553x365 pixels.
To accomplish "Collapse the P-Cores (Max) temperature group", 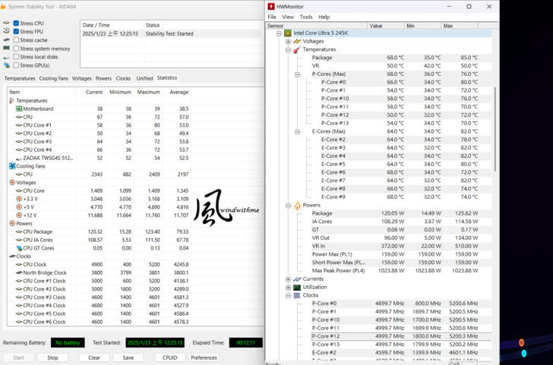I will [297, 74].
